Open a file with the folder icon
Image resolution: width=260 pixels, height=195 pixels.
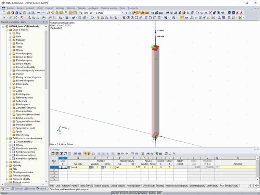pyautogui.click(x=8, y=13)
